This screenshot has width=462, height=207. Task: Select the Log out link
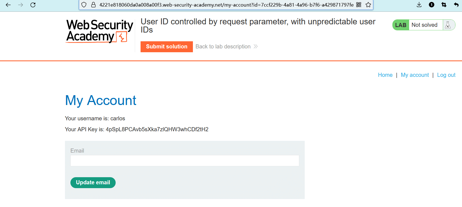(446, 75)
